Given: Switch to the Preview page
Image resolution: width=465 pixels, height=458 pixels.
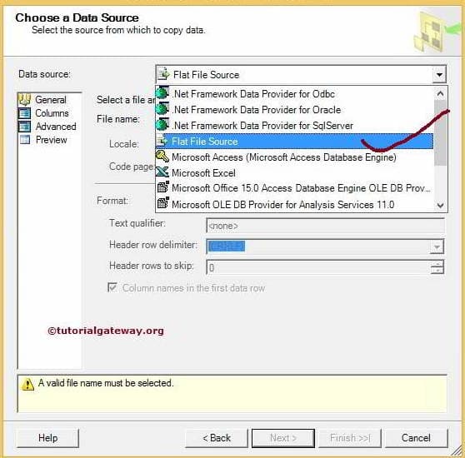Looking at the screenshot, I should click(x=52, y=140).
